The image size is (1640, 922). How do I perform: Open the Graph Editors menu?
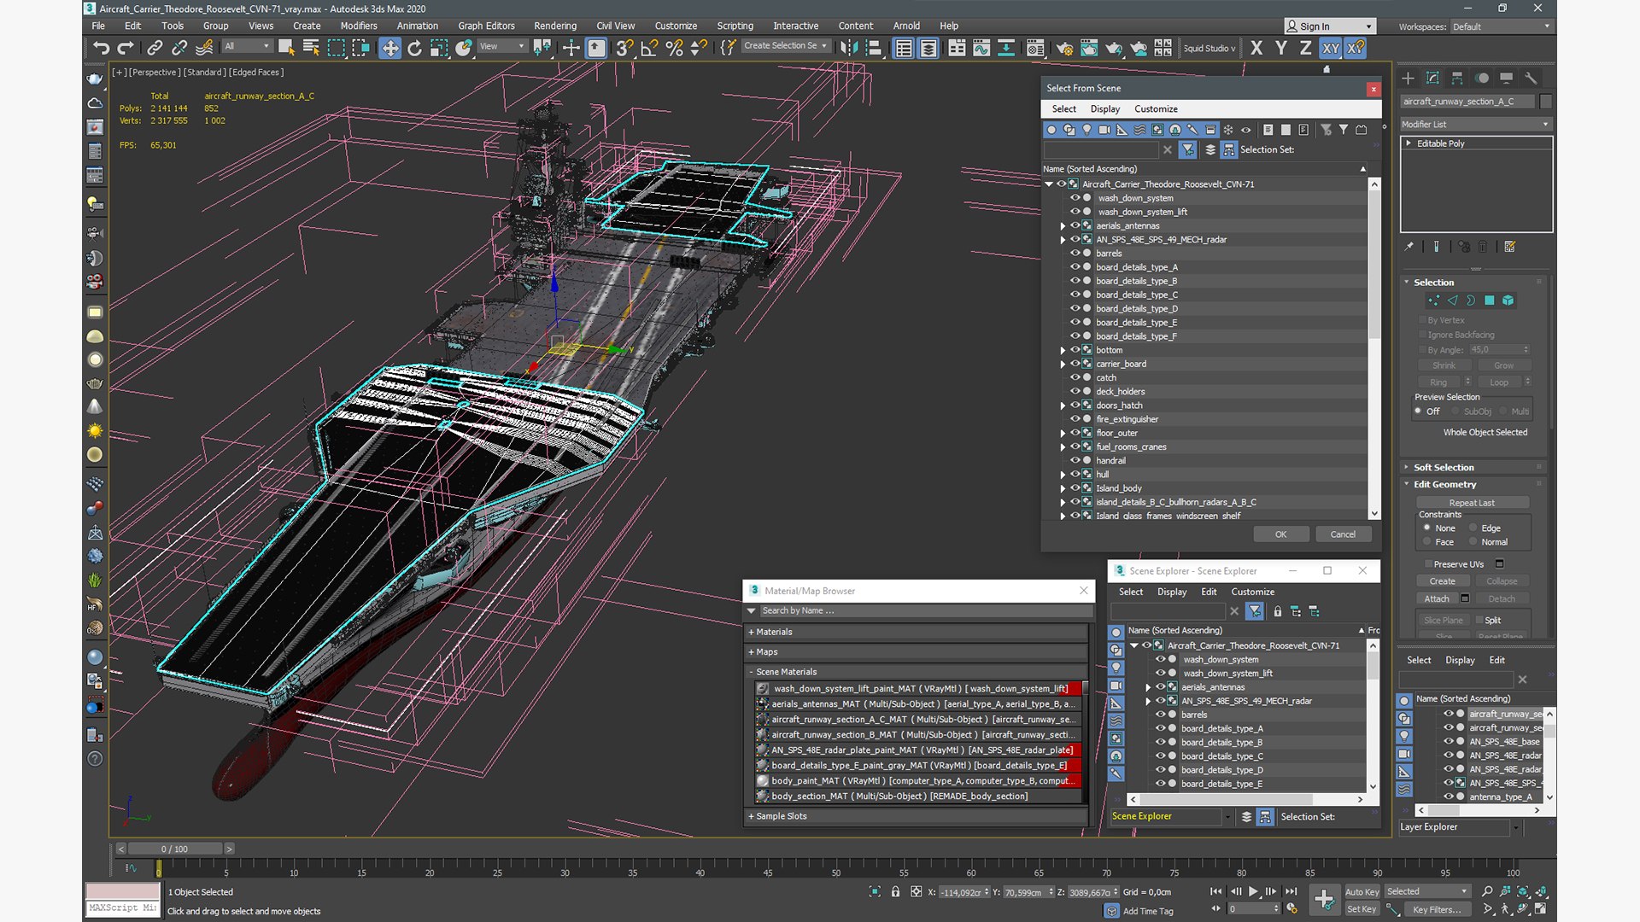[486, 26]
